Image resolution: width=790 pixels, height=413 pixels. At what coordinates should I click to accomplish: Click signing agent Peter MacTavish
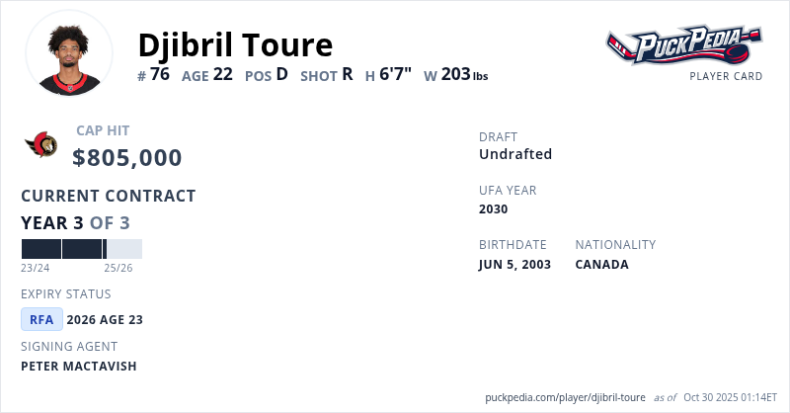[79, 367]
